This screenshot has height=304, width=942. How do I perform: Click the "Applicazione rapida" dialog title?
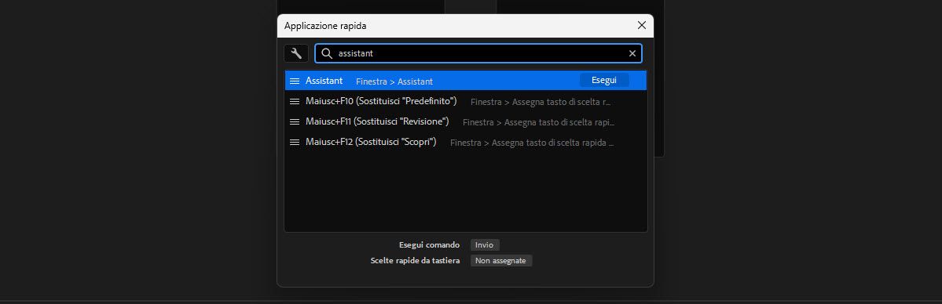click(325, 26)
